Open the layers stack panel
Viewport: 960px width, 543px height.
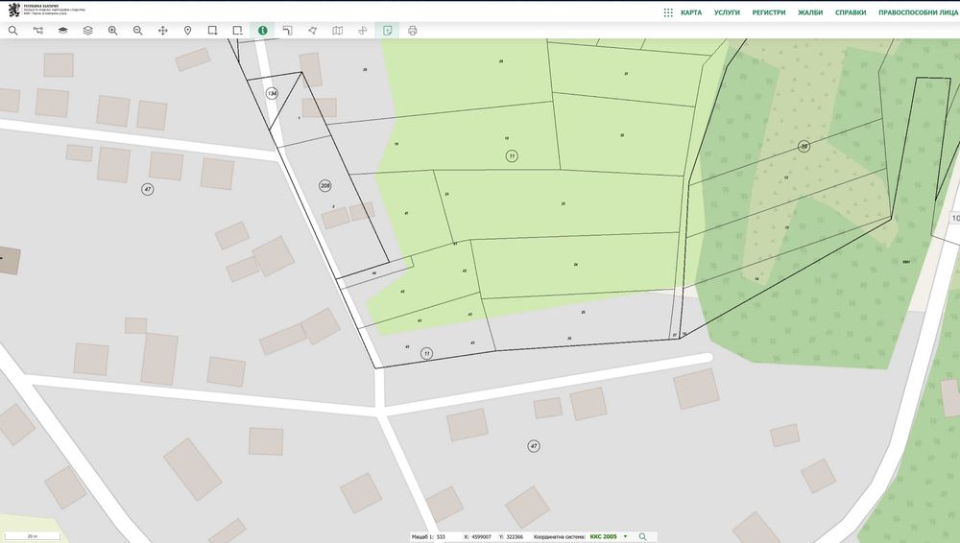(87, 31)
